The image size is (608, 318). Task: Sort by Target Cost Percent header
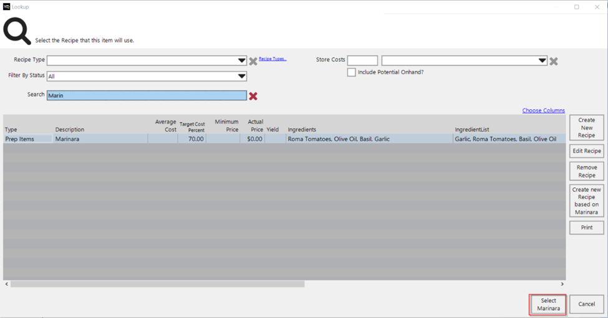click(x=192, y=127)
